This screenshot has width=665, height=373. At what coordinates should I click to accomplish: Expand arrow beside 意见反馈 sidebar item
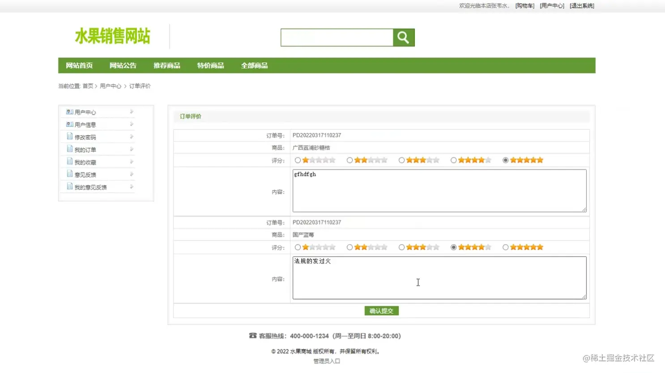[x=132, y=174]
